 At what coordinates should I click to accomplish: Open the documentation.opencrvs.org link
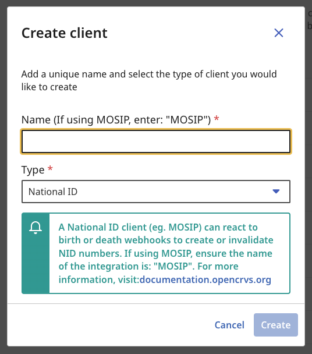point(205,279)
